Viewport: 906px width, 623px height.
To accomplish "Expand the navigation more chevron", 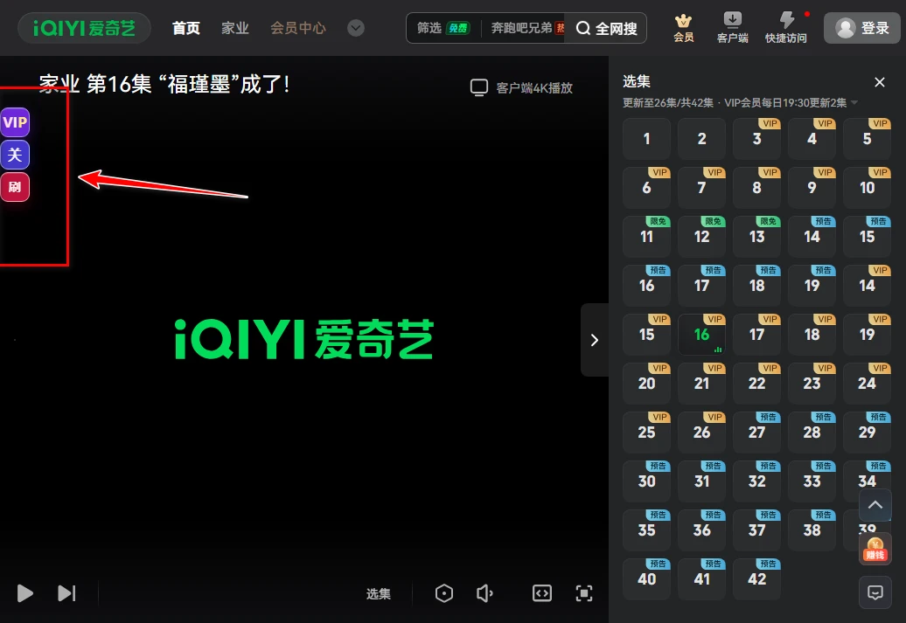I will click(x=356, y=28).
